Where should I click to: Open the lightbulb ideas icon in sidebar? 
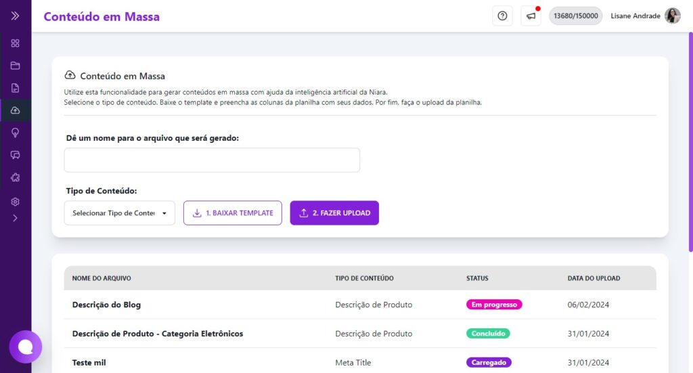[x=15, y=133]
